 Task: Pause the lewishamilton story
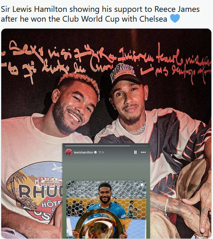pyautogui.click(x=135, y=152)
